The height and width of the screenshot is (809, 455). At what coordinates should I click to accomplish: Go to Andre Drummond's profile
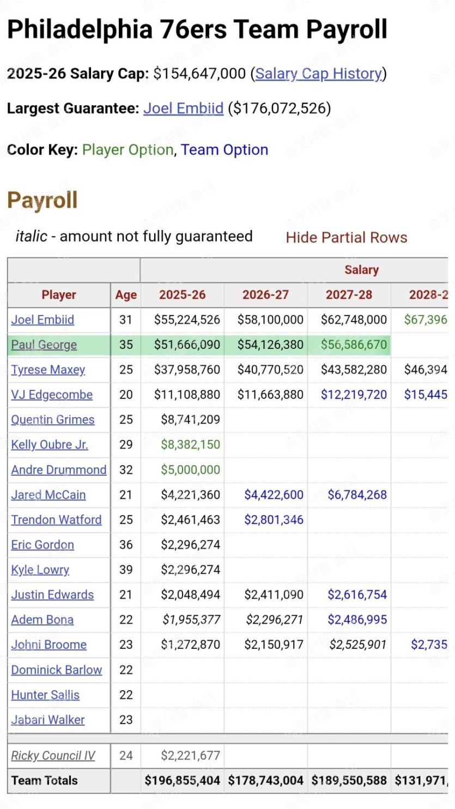[58, 470]
